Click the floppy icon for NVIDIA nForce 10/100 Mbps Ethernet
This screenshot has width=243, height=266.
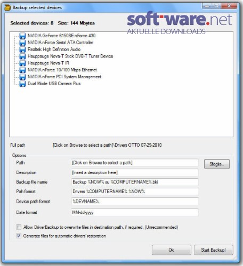point(22,70)
